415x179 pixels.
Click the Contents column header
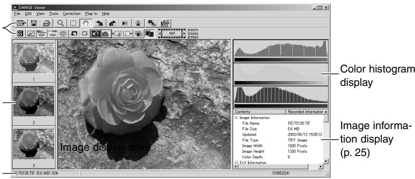(x=260, y=112)
